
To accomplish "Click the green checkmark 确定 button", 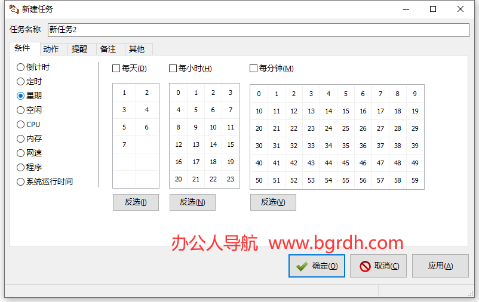I will (x=317, y=266).
